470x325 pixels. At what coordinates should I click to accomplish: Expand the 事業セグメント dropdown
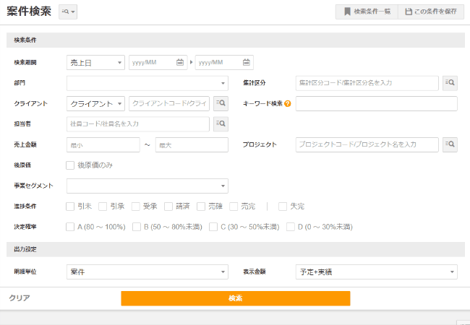coord(147,186)
